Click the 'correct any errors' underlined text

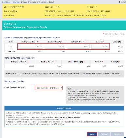click(x=88, y=113)
